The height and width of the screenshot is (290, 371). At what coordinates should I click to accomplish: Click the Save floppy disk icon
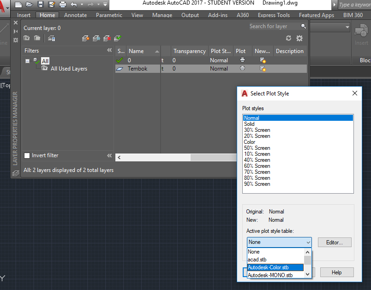tap(41, 4)
